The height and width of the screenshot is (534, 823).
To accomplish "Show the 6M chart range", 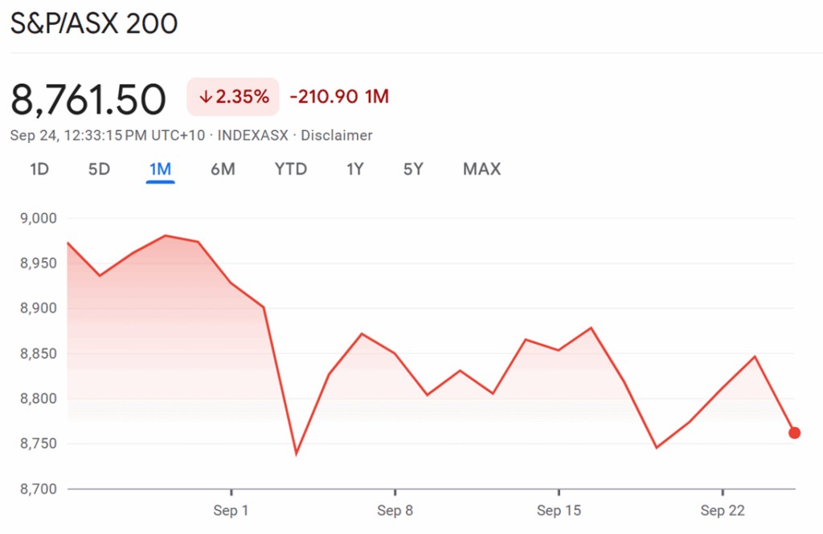I will click(223, 169).
